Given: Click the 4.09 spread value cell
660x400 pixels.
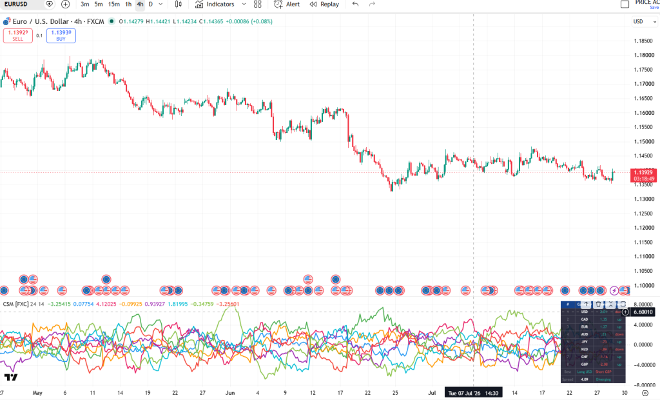Looking at the screenshot, I should coord(584,379).
